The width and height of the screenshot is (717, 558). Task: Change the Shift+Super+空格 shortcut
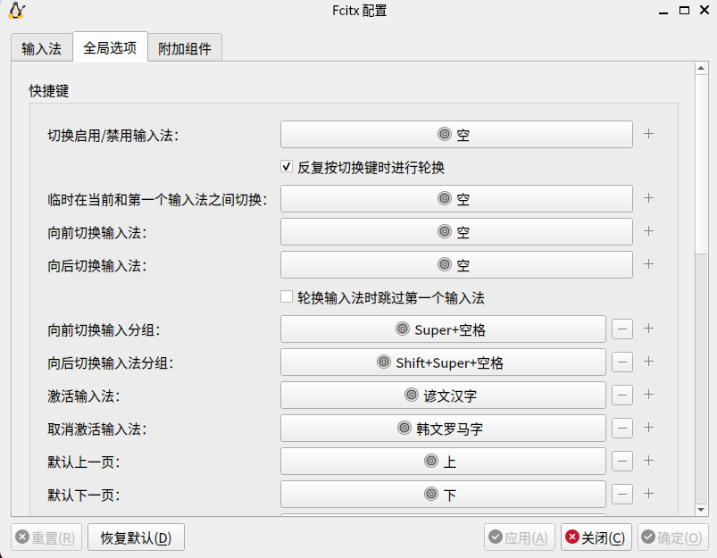443,362
